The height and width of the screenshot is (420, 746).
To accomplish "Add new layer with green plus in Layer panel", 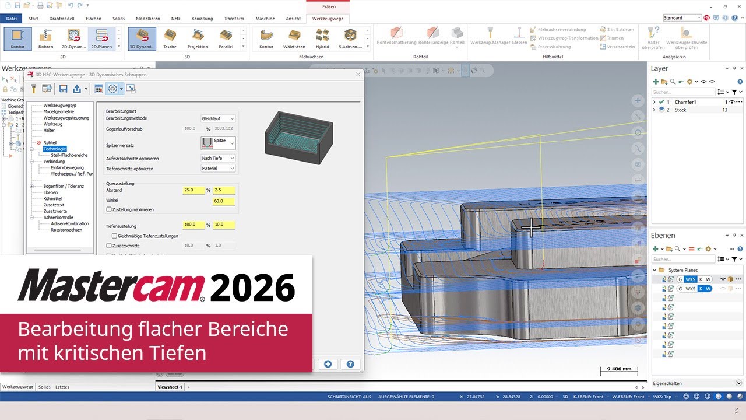I will click(656, 82).
